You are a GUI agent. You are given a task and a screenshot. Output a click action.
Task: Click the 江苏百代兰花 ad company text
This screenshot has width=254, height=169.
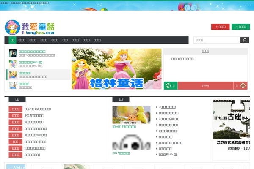click(x=233, y=143)
